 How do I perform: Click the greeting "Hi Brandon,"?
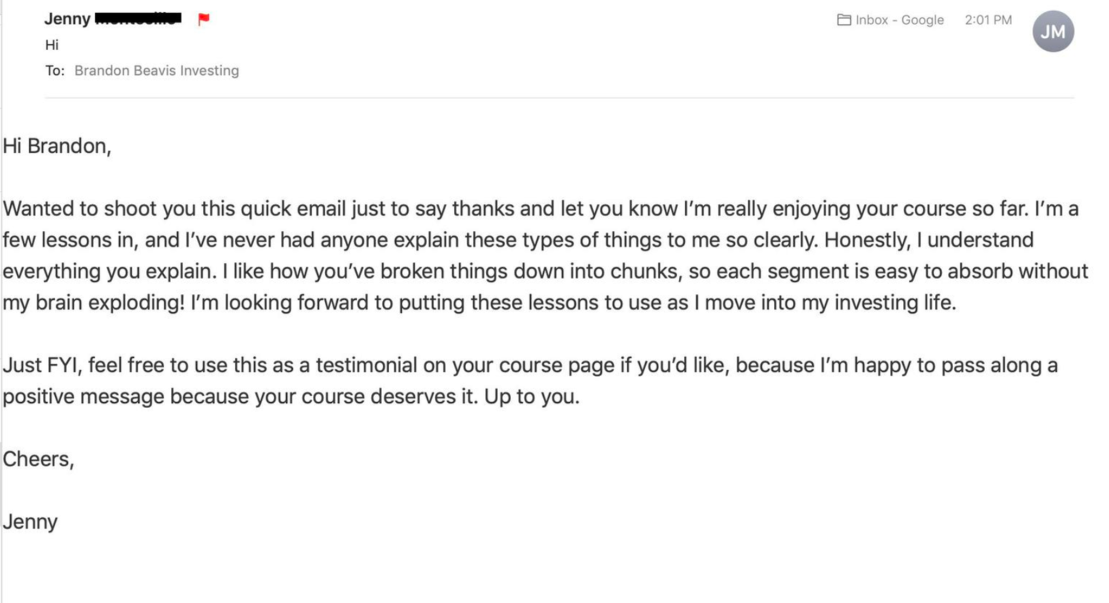tap(57, 146)
